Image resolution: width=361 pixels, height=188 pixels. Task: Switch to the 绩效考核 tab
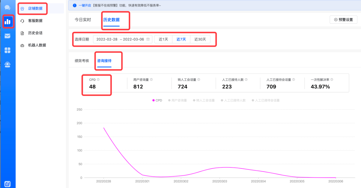point(82,61)
